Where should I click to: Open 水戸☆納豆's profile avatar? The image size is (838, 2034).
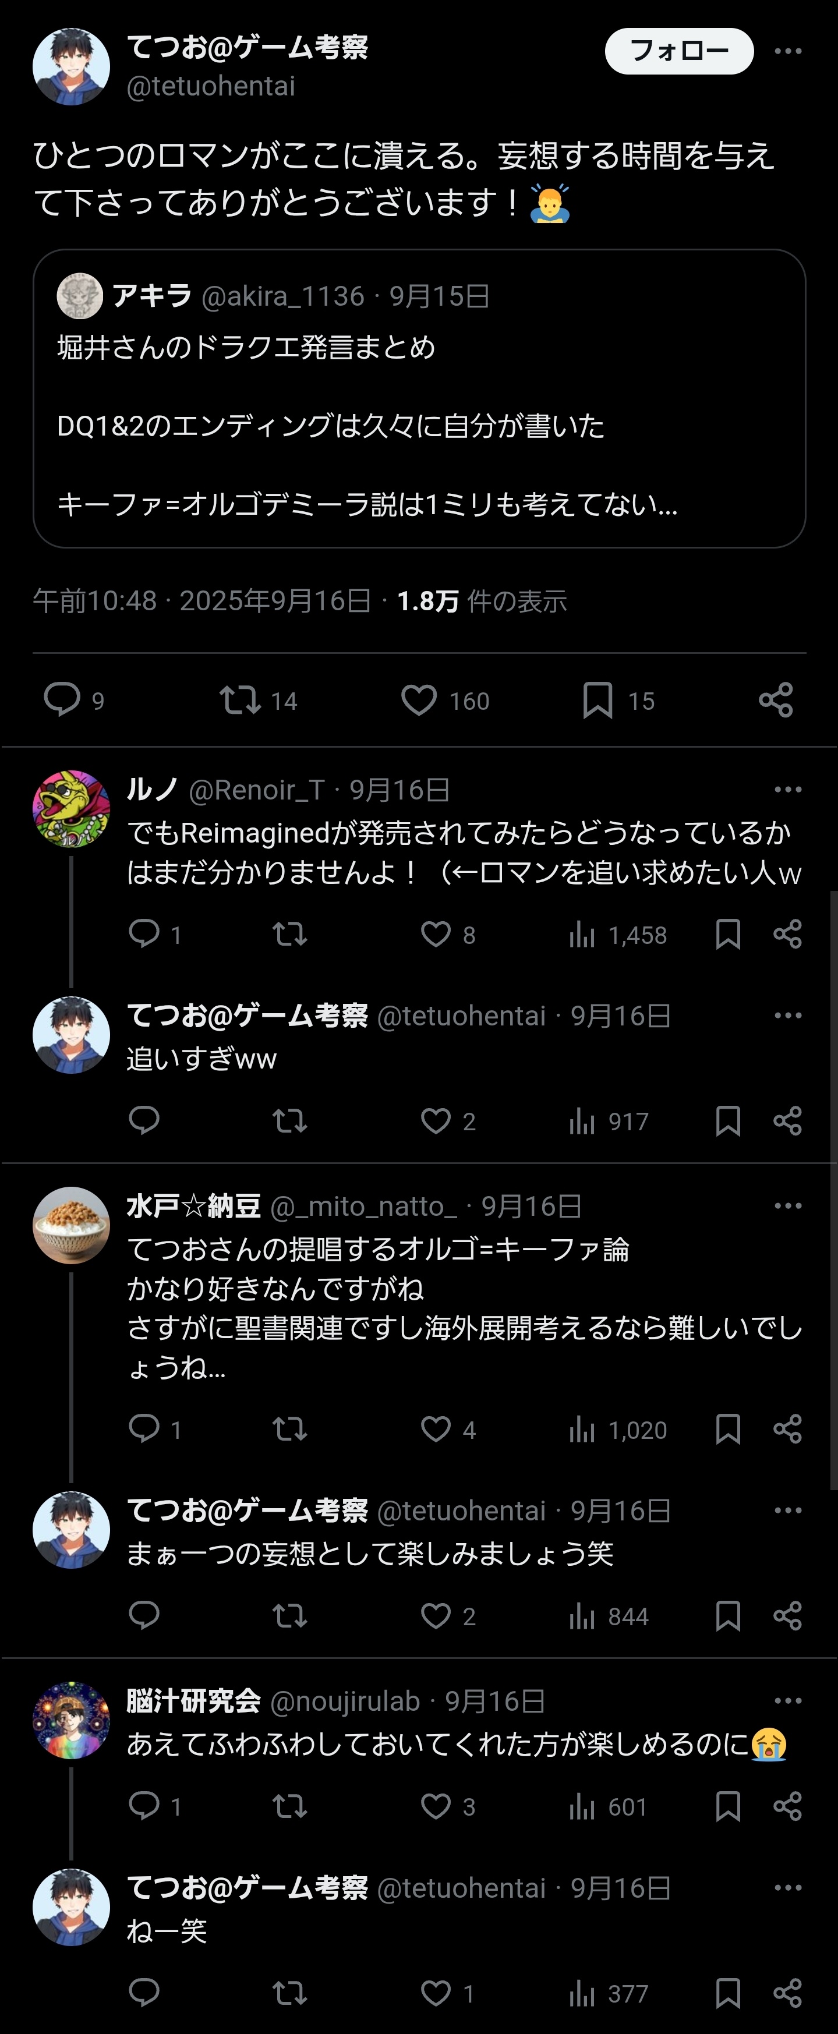tap(71, 1225)
